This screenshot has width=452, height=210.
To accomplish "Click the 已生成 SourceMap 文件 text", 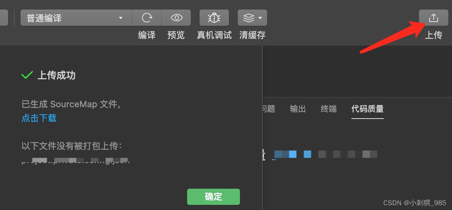I will (71, 104).
